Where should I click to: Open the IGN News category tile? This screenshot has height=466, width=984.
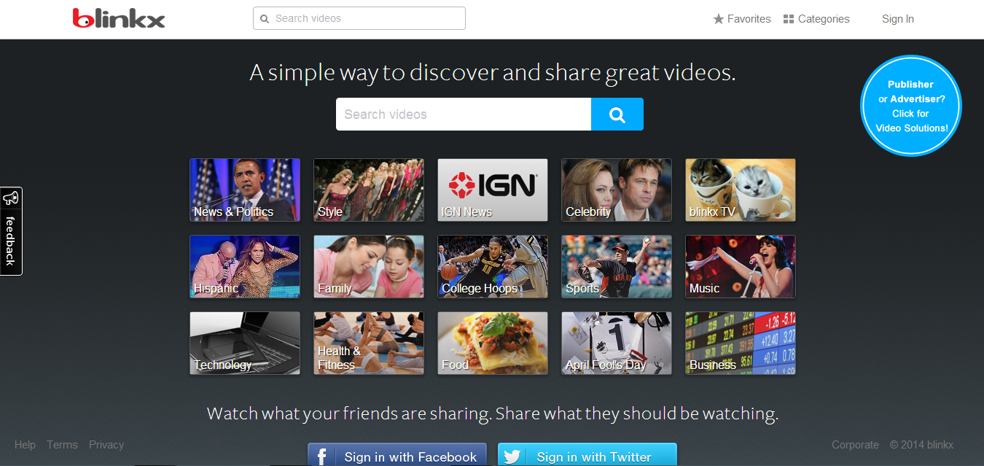[x=492, y=190]
